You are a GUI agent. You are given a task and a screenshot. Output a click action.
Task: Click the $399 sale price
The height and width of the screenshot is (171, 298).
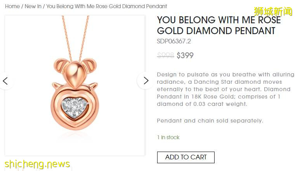click(x=185, y=55)
